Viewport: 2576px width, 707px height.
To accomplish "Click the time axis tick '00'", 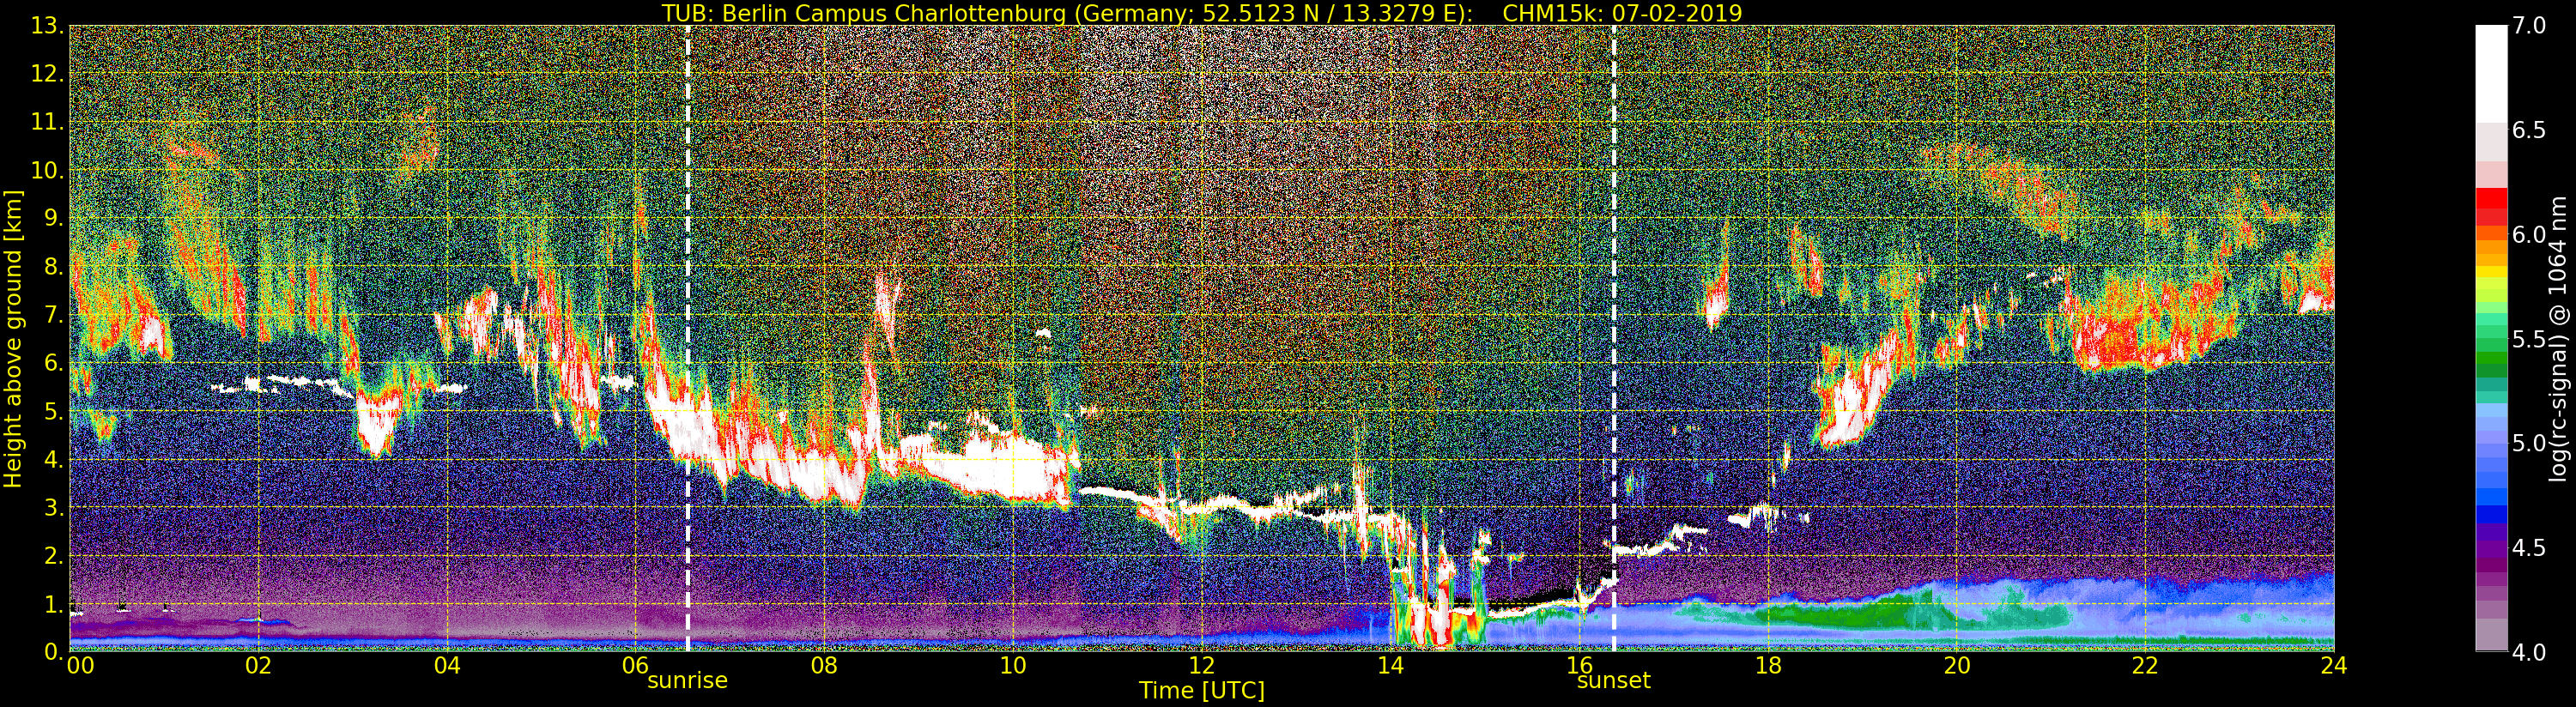I will [x=80, y=666].
